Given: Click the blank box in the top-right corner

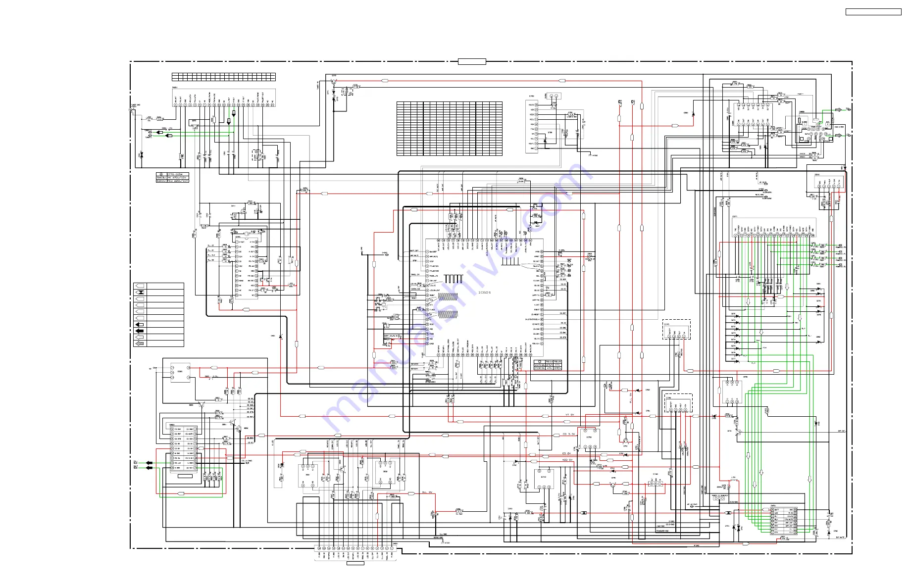Looking at the screenshot, I should point(873,12).
